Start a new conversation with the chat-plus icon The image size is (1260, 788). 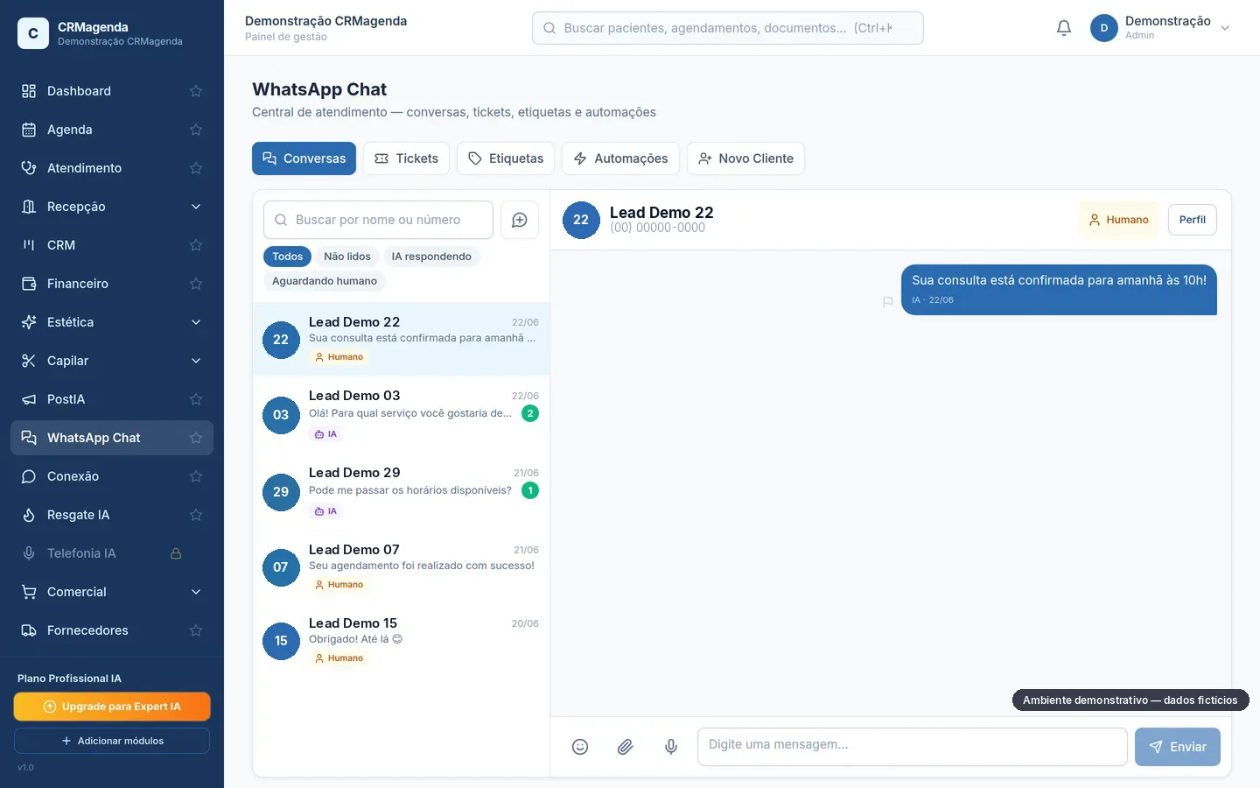[x=520, y=220]
